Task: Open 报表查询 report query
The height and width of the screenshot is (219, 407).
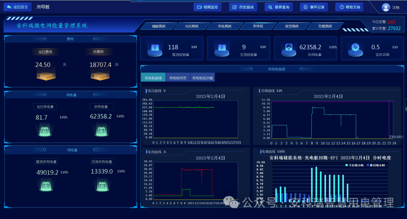Action: pos(278,7)
